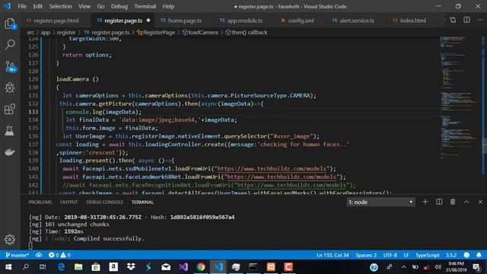Change language mode via TypeScript
This screenshot has width=487, height=274.
pyautogui.click(x=428, y=255)
